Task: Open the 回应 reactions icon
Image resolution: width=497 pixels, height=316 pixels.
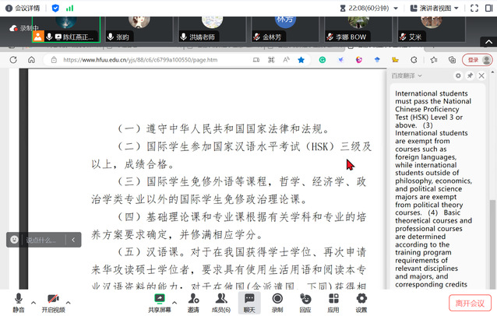Action: pyautogui.click(x=305, y=298)
